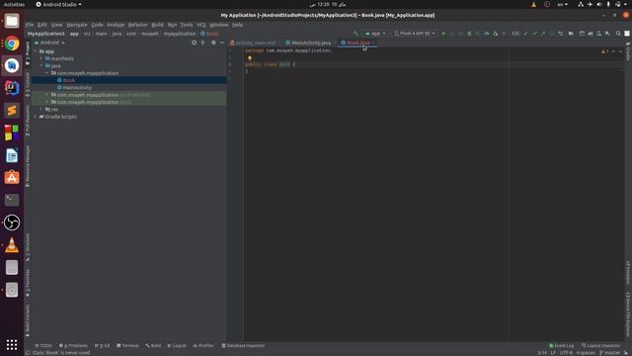Expand the manifests folder
Image resolution: width=632 pixels, height=356 pixels.
[41, 58]
